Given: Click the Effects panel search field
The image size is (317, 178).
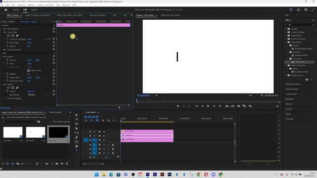Looking at the screenshot, I should coord(300,25).
